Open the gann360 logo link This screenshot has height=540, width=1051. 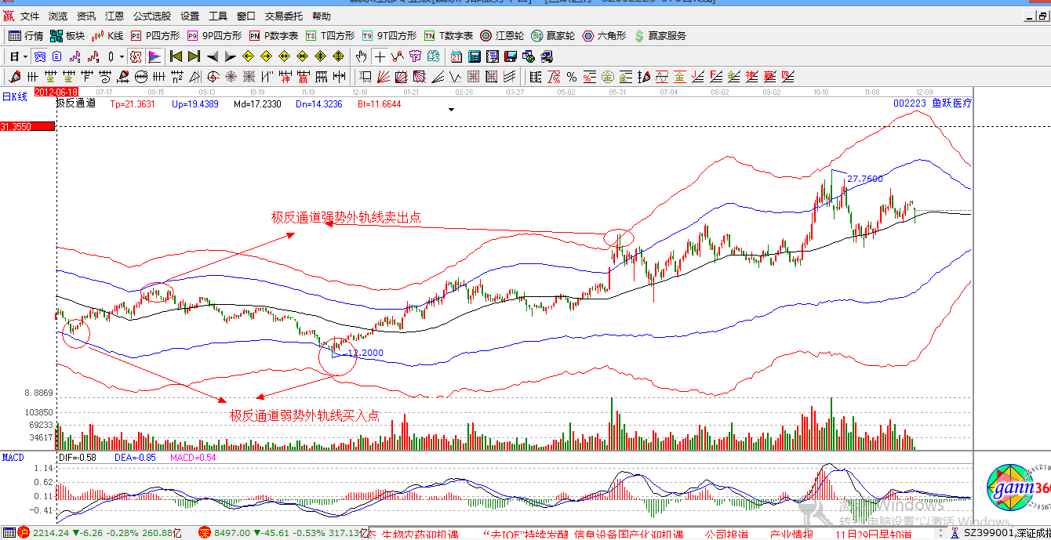1017,491
